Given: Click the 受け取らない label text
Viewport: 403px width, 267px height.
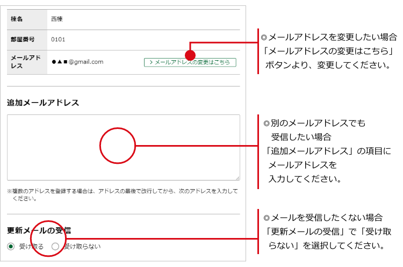Looking at the screenshot, I should tap(82, 247).
